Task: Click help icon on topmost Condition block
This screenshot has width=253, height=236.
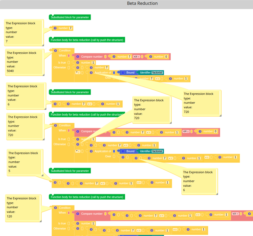Action: click(x=55, y=50)
